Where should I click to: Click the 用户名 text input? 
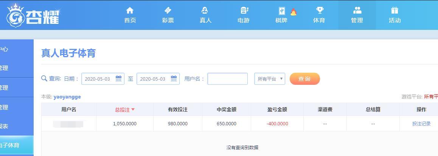pyautogui.click(x=227, y=79)
